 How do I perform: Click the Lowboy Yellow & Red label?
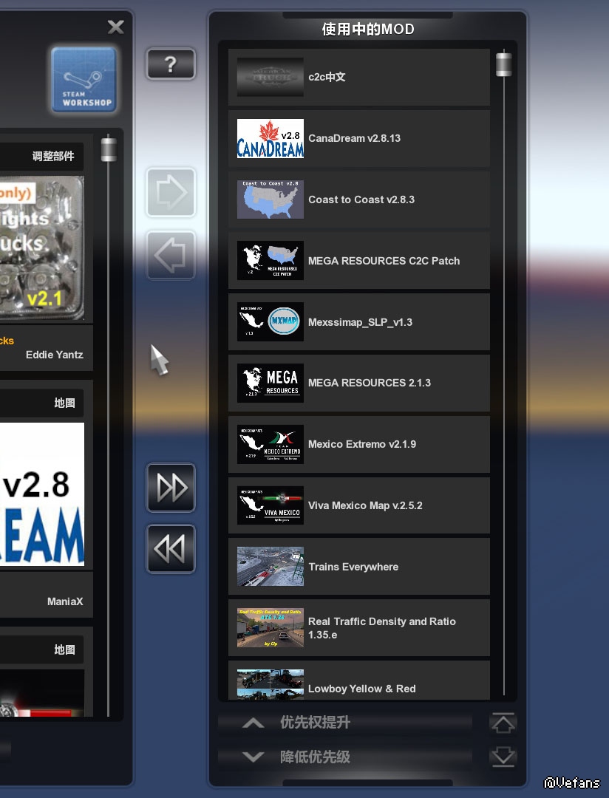(x=362, y=689)
